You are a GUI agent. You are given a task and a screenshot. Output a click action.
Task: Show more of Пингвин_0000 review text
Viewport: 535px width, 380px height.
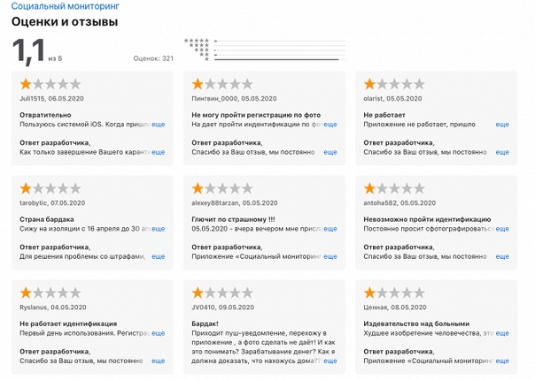tap(330, 125)
